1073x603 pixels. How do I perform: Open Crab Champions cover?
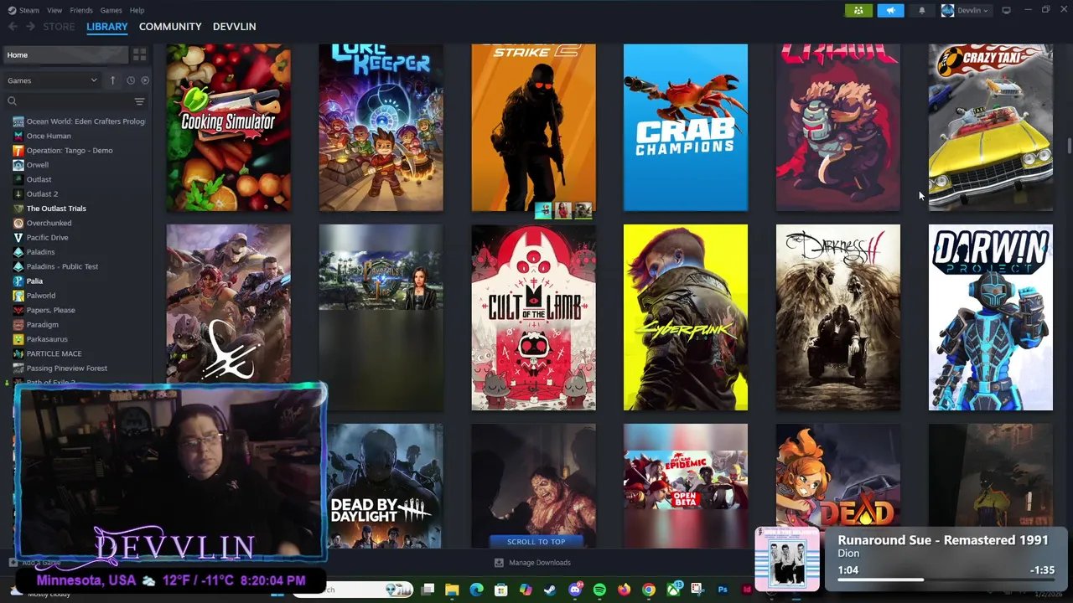pyautogui.click(x=686, y=127)
